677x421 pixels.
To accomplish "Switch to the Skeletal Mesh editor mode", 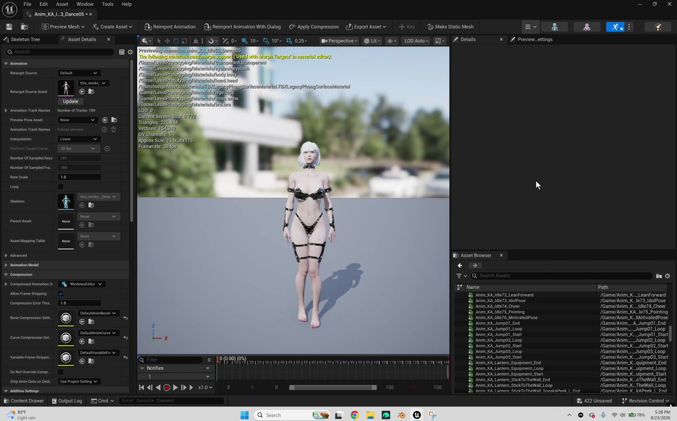I will 587,27.
